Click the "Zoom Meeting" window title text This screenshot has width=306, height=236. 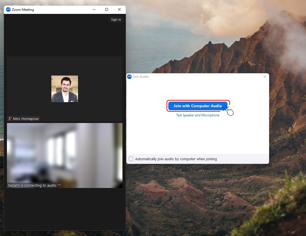tap(23, 9)
